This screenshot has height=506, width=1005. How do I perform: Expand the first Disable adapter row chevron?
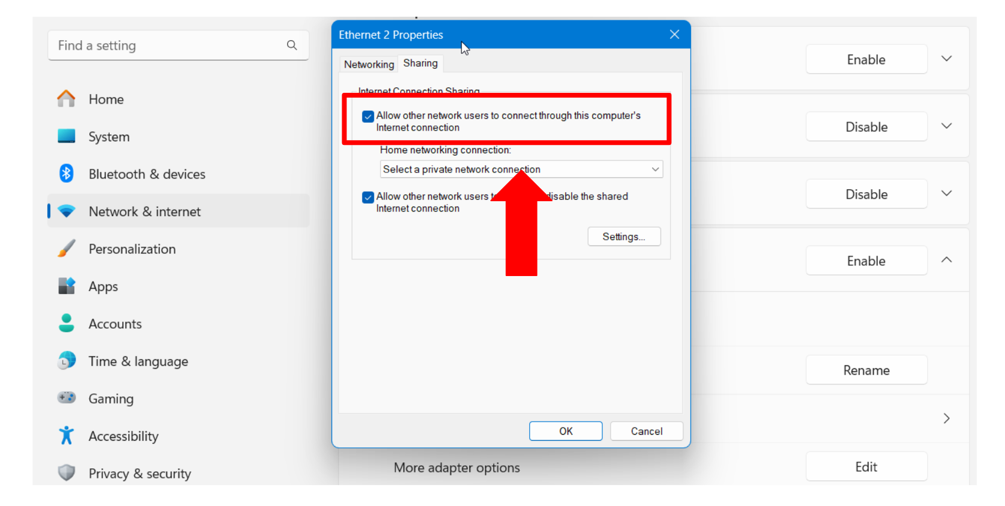pos(946,126)
